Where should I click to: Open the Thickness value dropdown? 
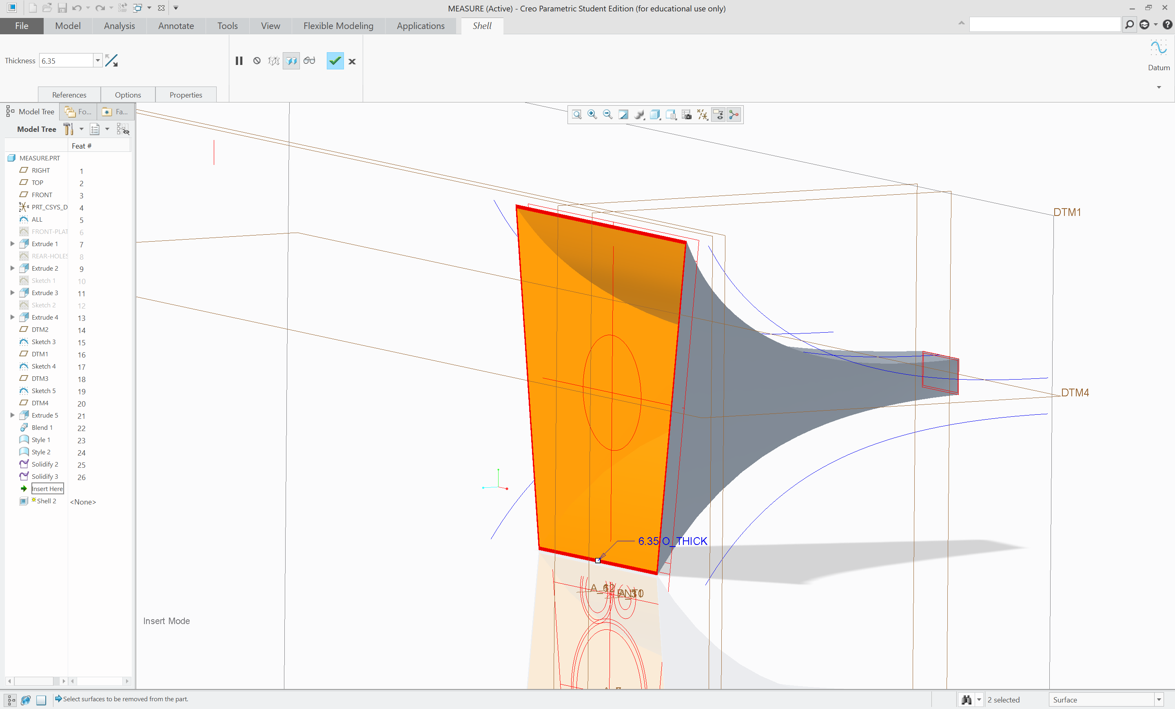(x=98, y=60)
